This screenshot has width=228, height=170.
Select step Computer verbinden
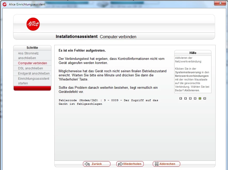[x=32, y=63]
